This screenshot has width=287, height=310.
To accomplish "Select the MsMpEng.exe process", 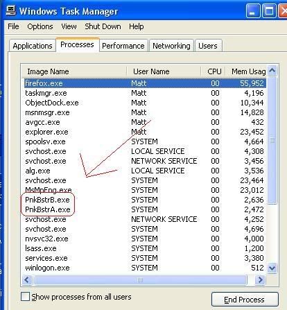I will [145, 190].
